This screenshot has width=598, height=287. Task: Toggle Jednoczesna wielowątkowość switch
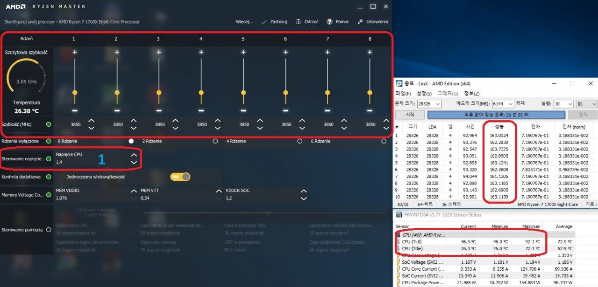[x=180, y=177]
